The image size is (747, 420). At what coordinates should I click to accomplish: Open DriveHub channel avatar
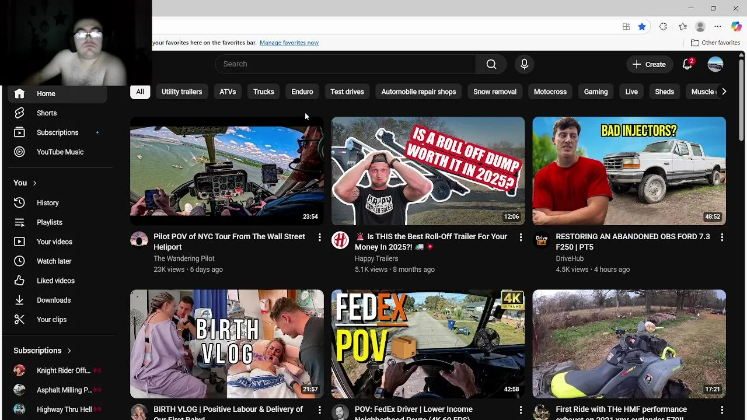542,240
